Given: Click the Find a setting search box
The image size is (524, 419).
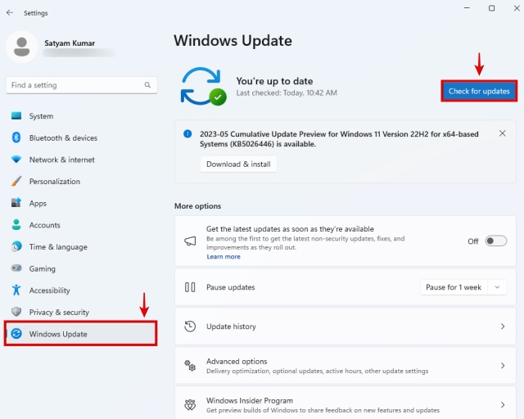Looking at the screenshot, I should [74, 85].
